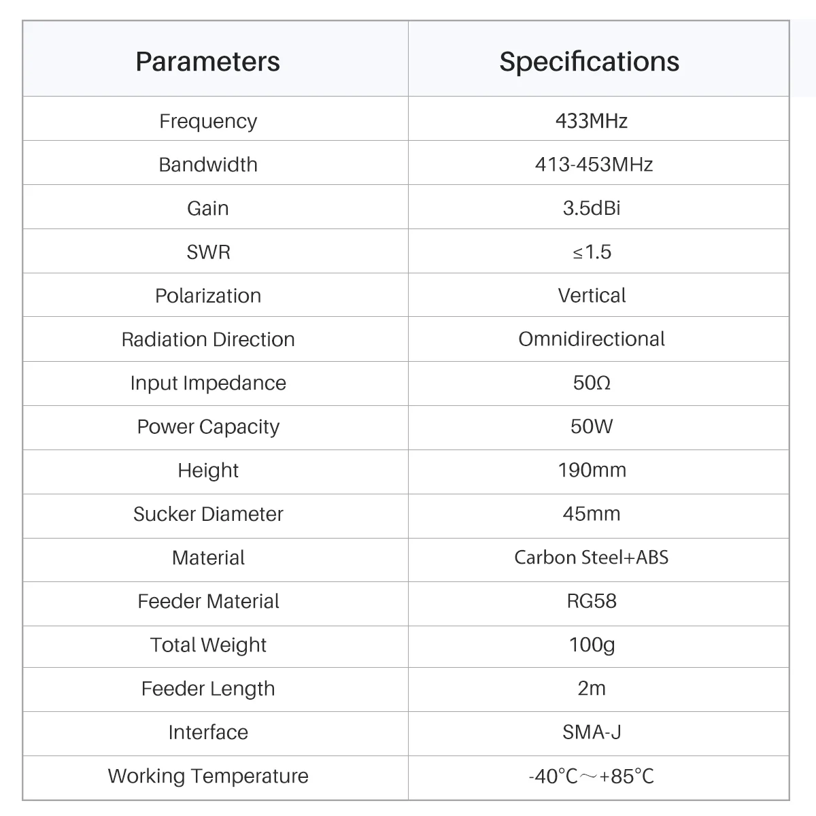This screenshot has width=816, height=816.
Task: Click the Sucker Diameter label
Action: (x=208, y=514)
